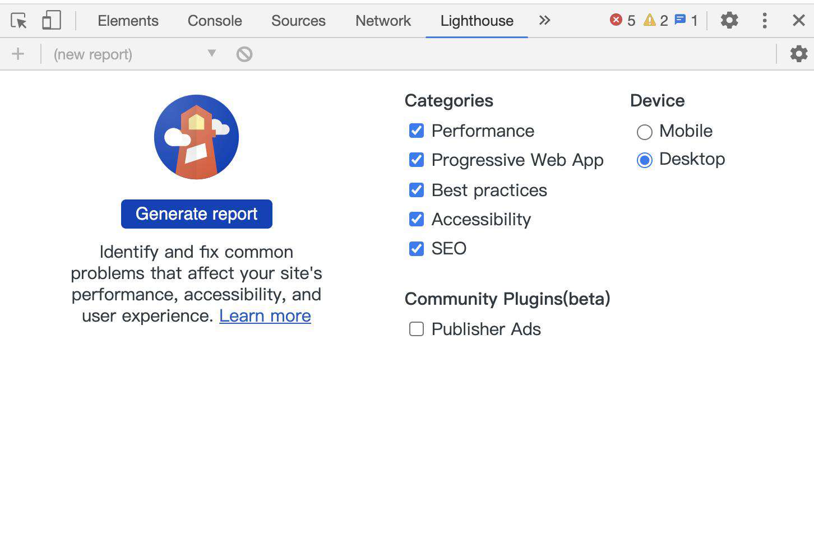Open the three-dot customize menu
This screenshot has height=539, width=814.
(765, 21)
